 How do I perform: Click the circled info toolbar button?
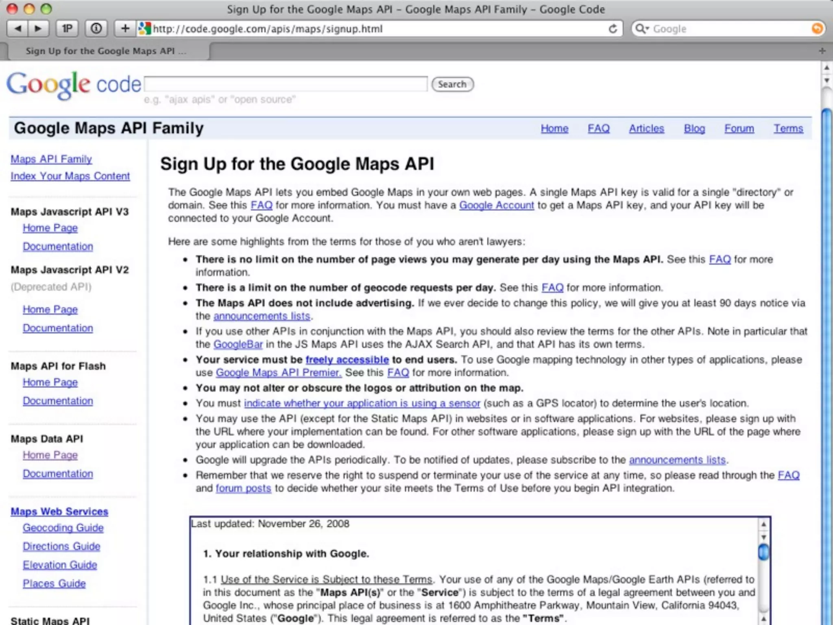(96, 28)
